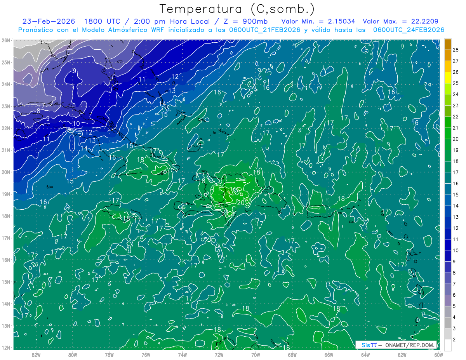Viewport: 466px width, 360px height.
Task: Click the '80W' longitude axis label
Action: click(72, 355)
